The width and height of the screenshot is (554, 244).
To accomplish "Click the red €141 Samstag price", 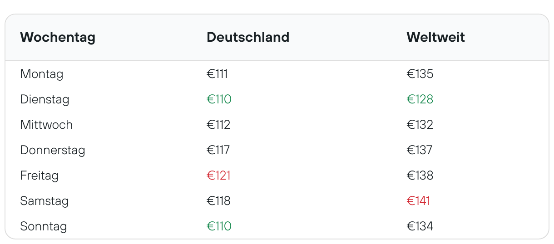I will click(419, 201).
